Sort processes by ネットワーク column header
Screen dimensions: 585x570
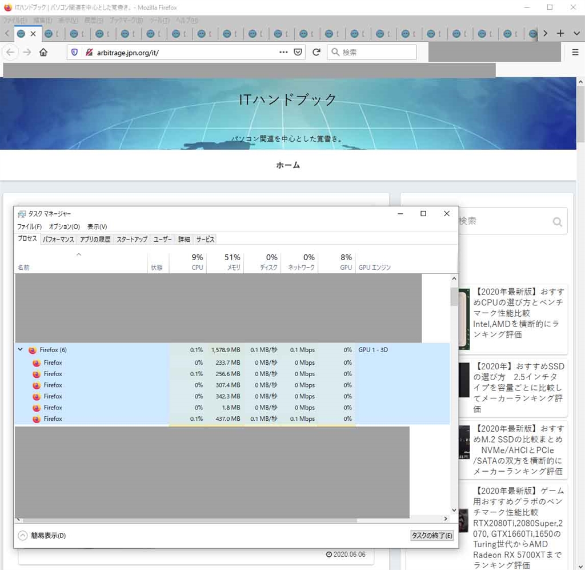tap(299, 262)
